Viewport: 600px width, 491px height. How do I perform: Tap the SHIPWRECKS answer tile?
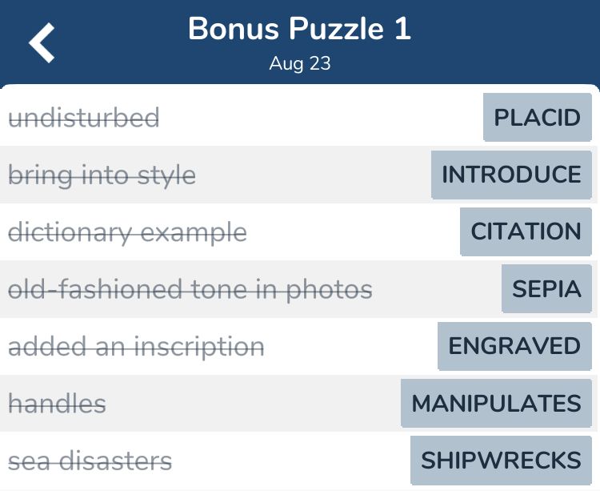click(501, 461)
